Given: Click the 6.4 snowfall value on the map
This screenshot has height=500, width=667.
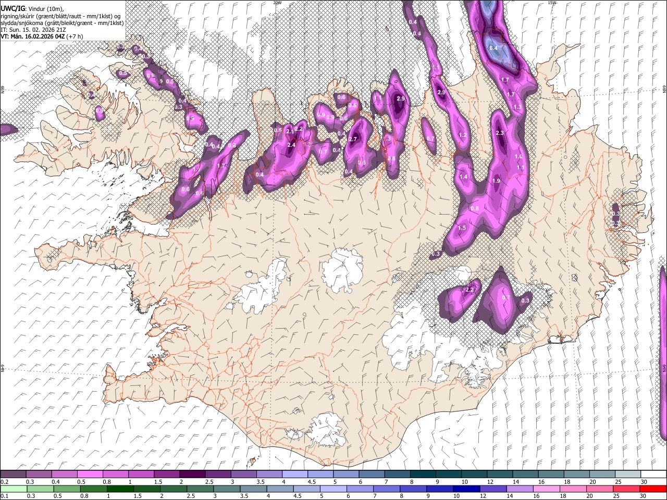Looking at the screenshot, I should 493,48.
